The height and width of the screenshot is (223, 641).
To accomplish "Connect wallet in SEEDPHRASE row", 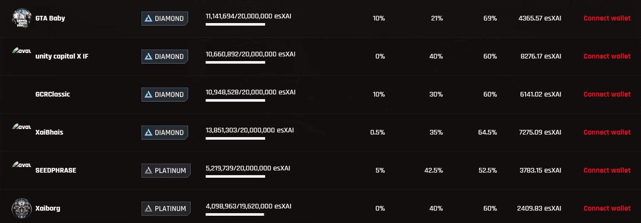I will (607, 170).
